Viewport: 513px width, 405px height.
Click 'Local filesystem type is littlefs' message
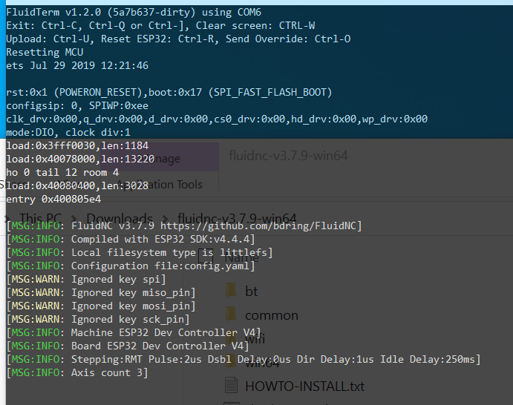140,253
